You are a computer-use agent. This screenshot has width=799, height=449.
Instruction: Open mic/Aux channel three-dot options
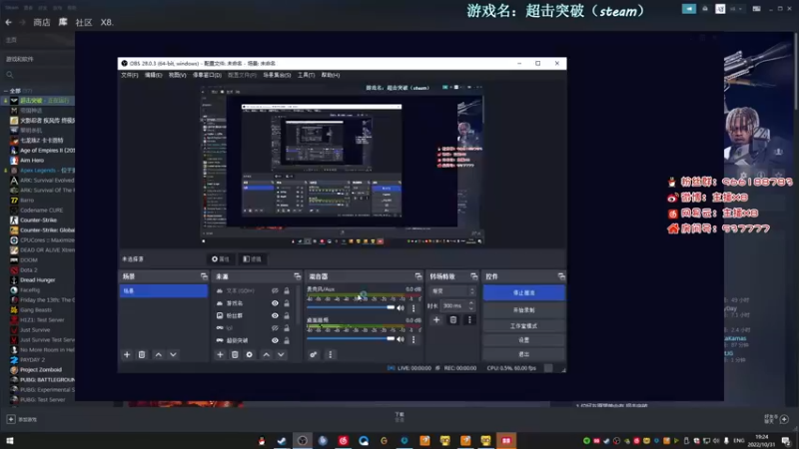pyautogui.click(x=413, y=307)
